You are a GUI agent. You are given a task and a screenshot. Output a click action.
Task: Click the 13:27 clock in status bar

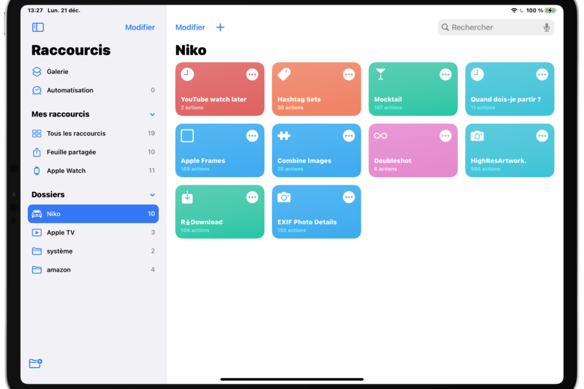coord(36,10)
